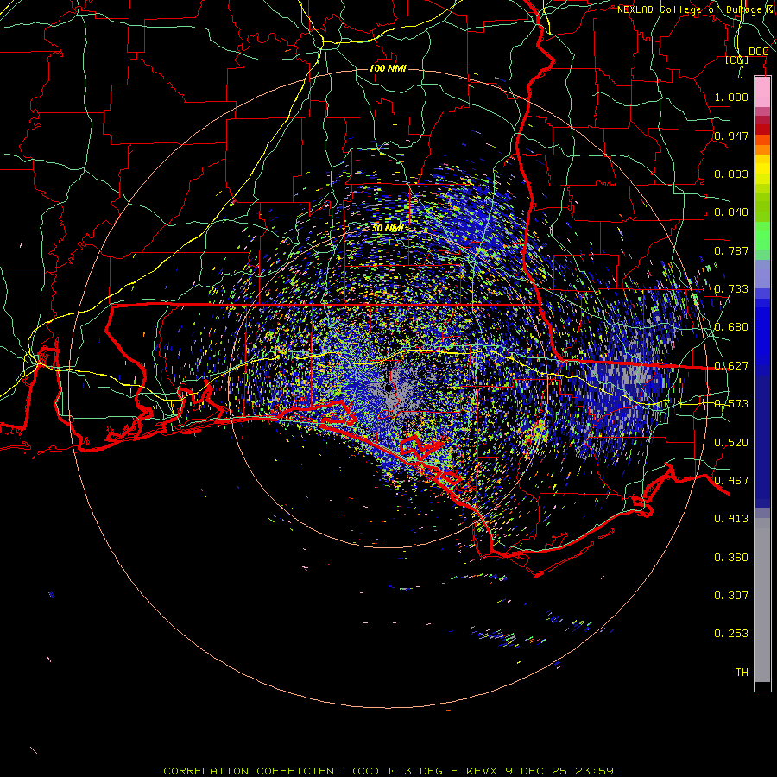Click the 0.360 legend value

[x=731, y=557]
